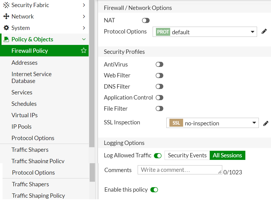Open Addresses in the sidebar menu
The image size is (271, 200).
coord(24,63)
